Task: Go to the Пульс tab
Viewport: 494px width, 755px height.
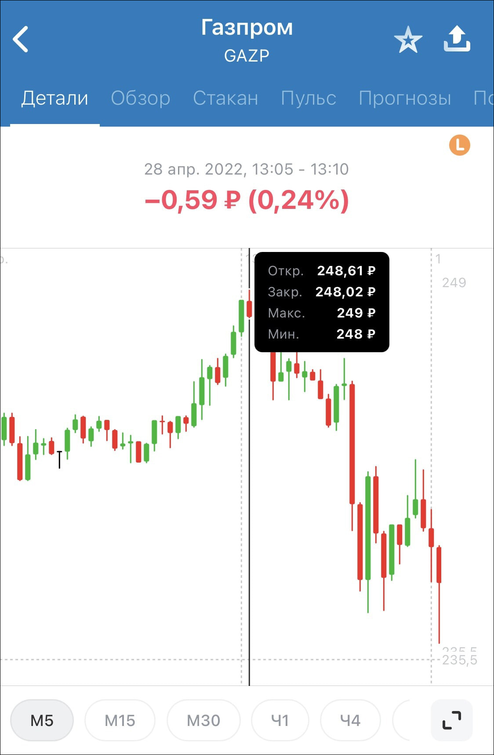Action: tap(308, 98)
